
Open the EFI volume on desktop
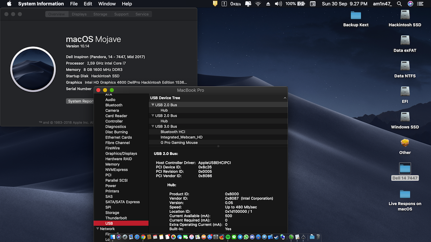click(x=405, y=91)
